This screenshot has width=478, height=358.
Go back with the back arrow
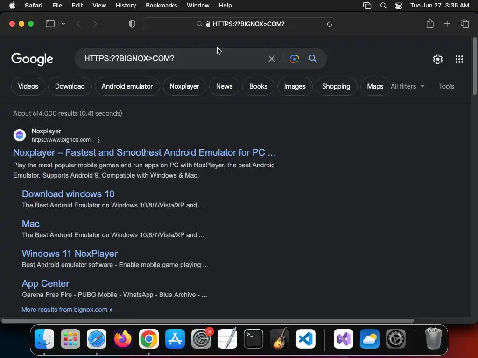pyautogui.click(x=78, y=24)
